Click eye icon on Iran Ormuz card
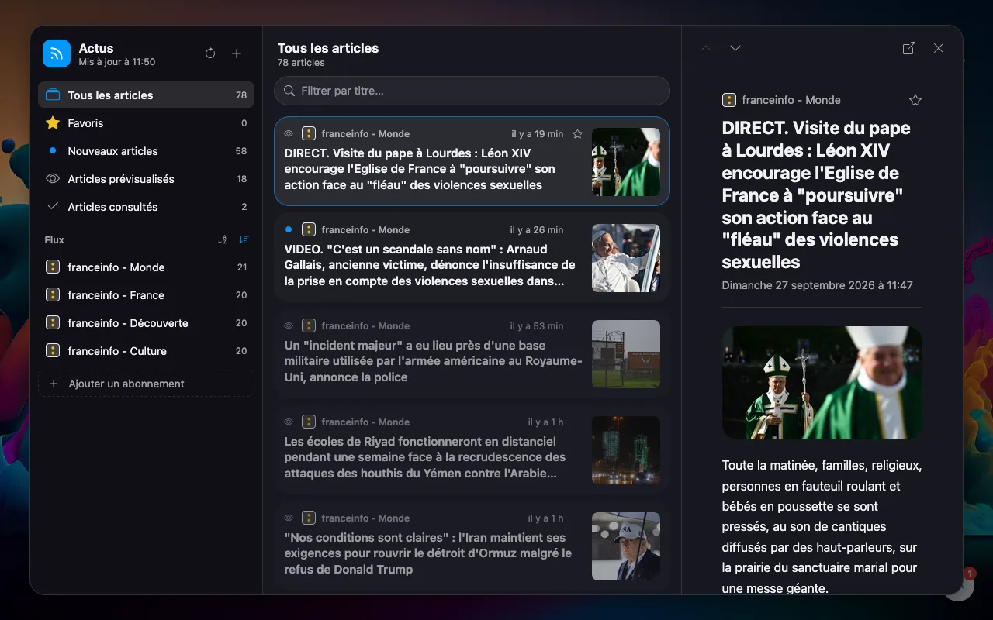 point(289,518)
